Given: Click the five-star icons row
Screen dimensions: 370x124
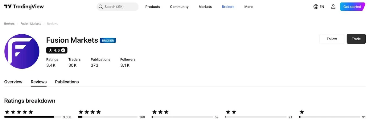Looking at the screenshot, I should [18, 112].
